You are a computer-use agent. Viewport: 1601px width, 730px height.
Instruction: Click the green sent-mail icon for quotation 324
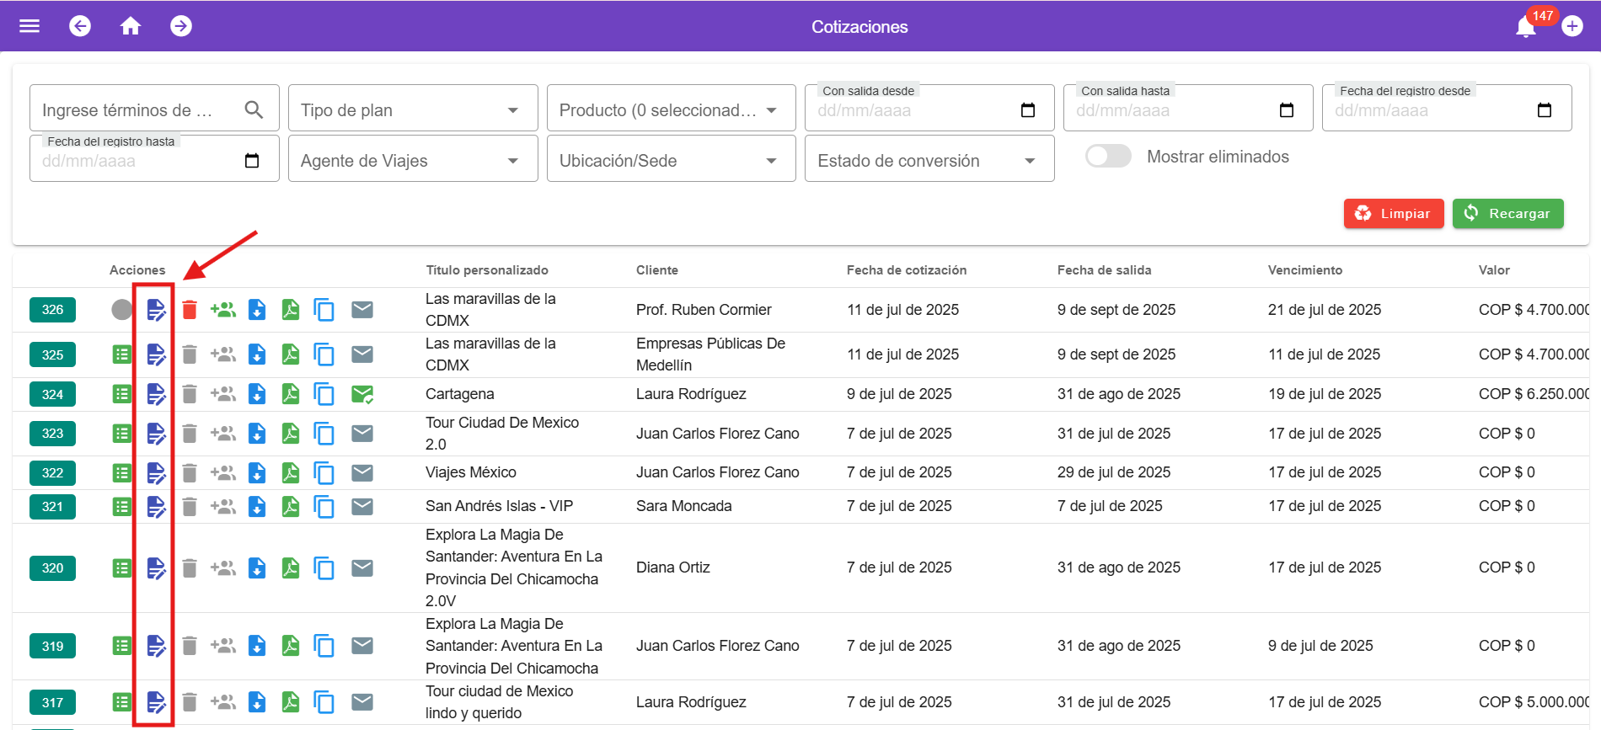tap(362, 394)
